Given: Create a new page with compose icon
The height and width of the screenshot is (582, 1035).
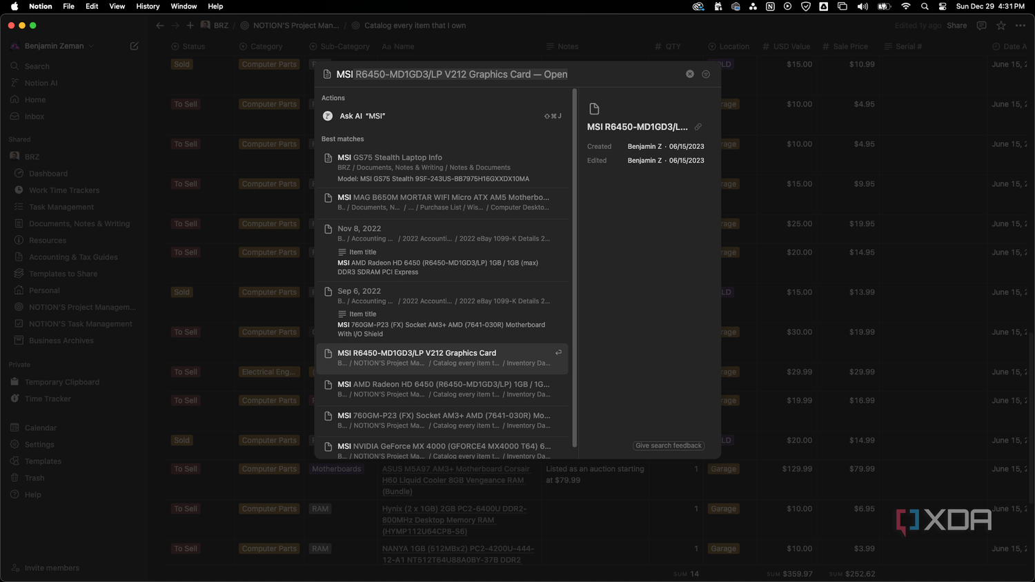Looking at the screenshot, I should point(134,46).
